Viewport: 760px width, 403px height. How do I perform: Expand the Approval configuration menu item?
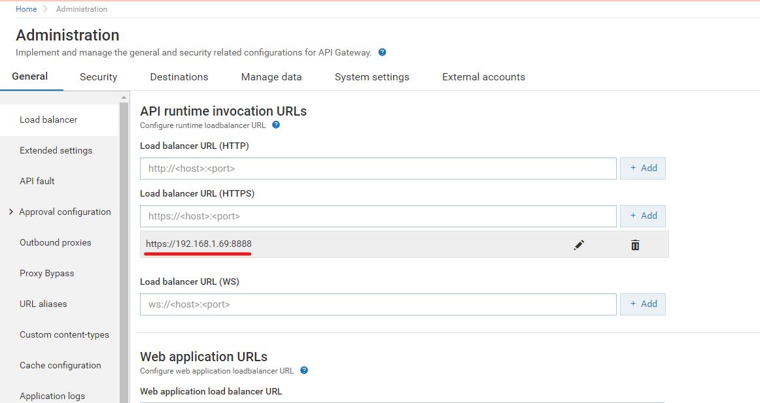[11, 212]
